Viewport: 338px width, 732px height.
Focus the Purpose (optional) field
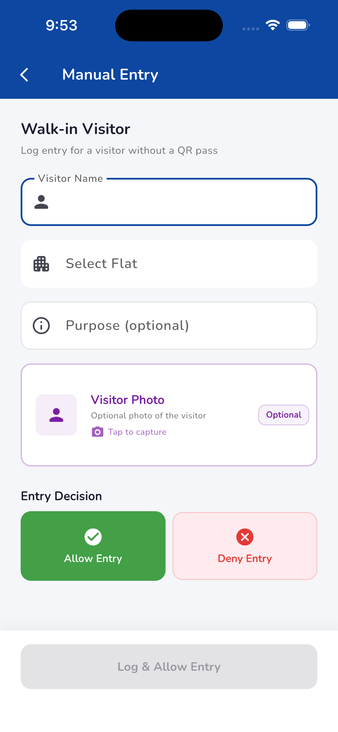169,326
